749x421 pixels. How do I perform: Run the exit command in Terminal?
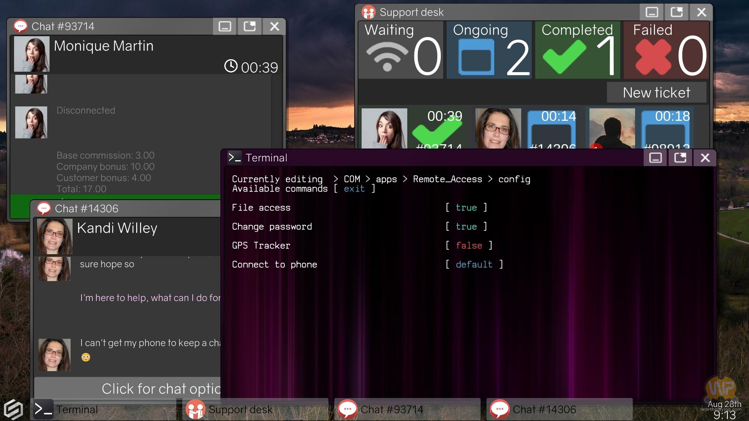[354, 189]
